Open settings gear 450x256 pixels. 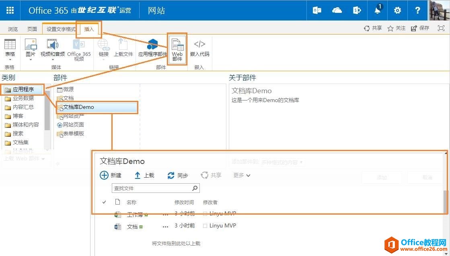click(397, 10)
